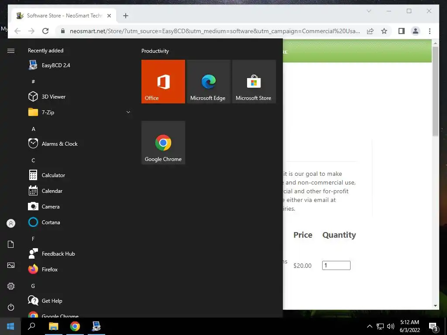The height and width of the screenshot is (335, 447).
Task: Go forward in browser history
Action: [x=31, y=31]
